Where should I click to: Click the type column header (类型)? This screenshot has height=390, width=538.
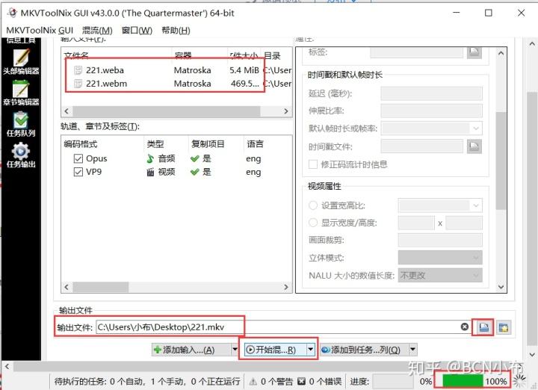tap(166, 144)
